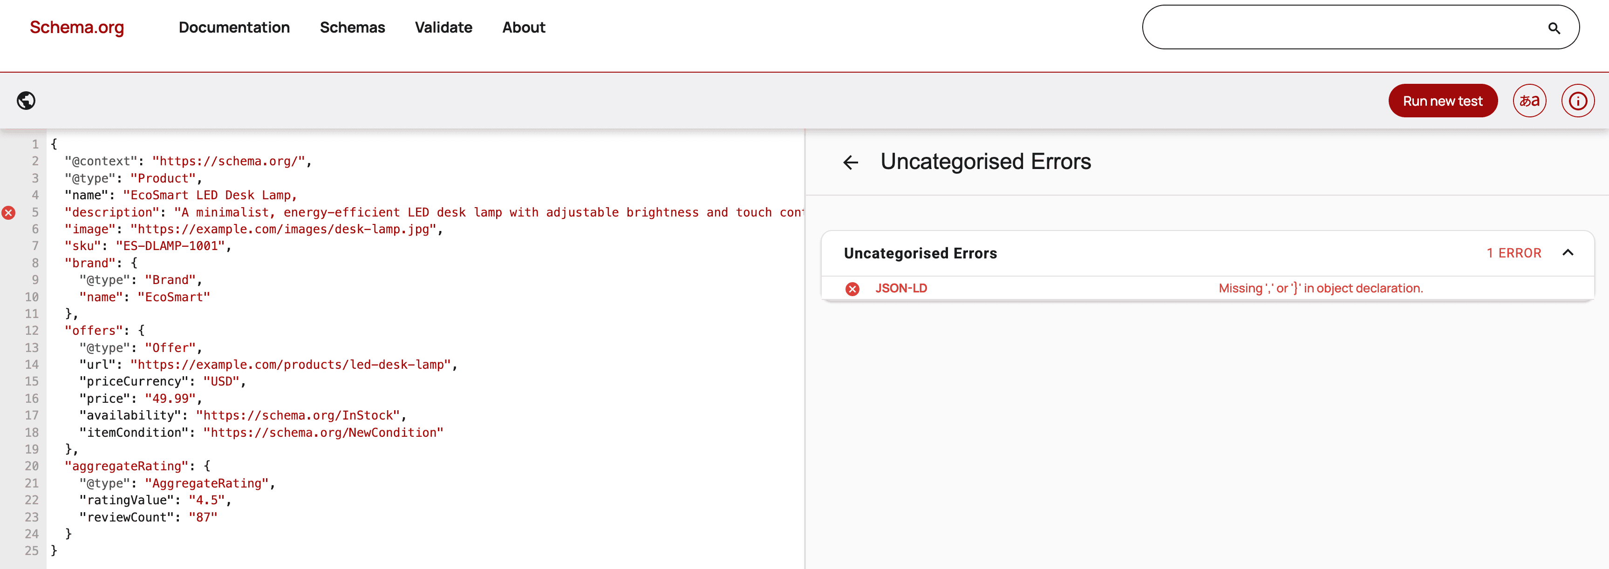Go back using the left arrow icon
The width and height of the screenshot is (1609, 569).
[x=851, y=163]
